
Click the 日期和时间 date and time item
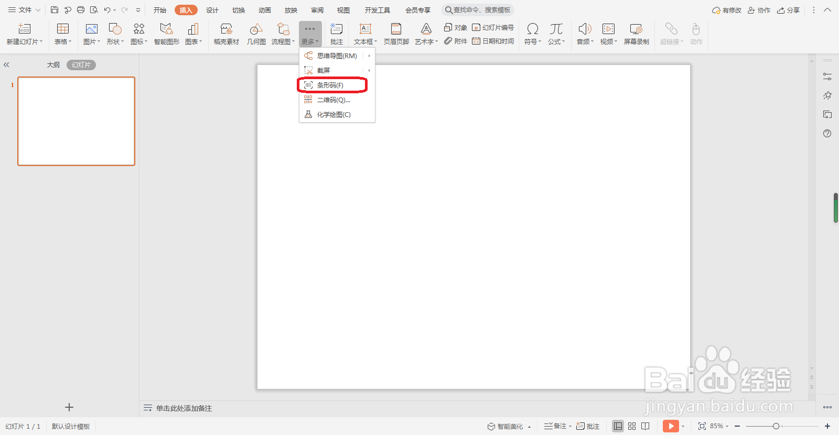tap(493, 41)
